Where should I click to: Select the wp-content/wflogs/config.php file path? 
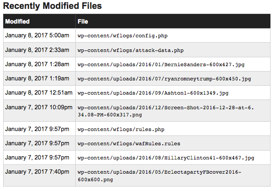(x=123, y=36)
